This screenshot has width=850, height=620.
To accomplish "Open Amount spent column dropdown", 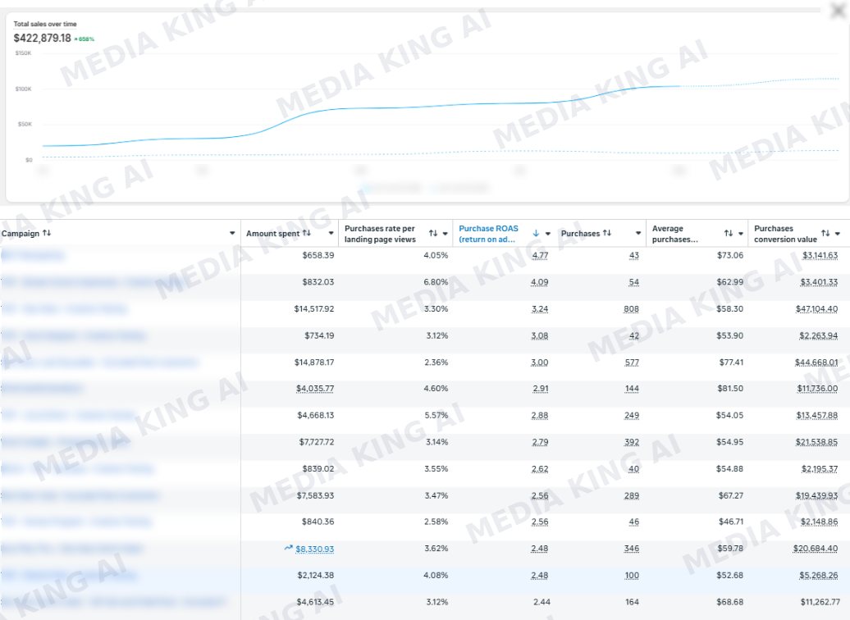I will (331, 234).
